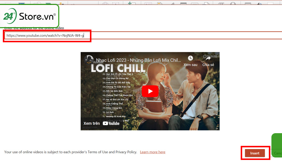Click the Insert button

[255, 153]
